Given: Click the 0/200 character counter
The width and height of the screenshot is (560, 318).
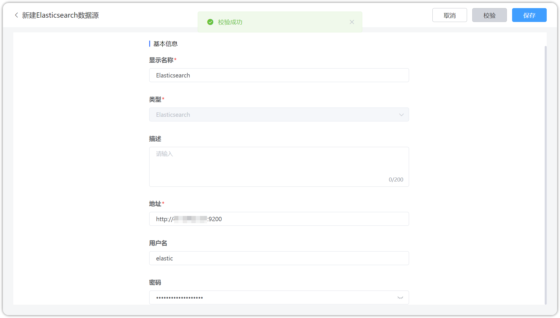Looking at the screenshot, I should pos(396,180).
